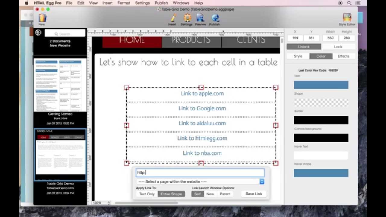This screenshot has width=386, height=217.
Task: Open the Insert menu
Action: (x=107, y=3)
